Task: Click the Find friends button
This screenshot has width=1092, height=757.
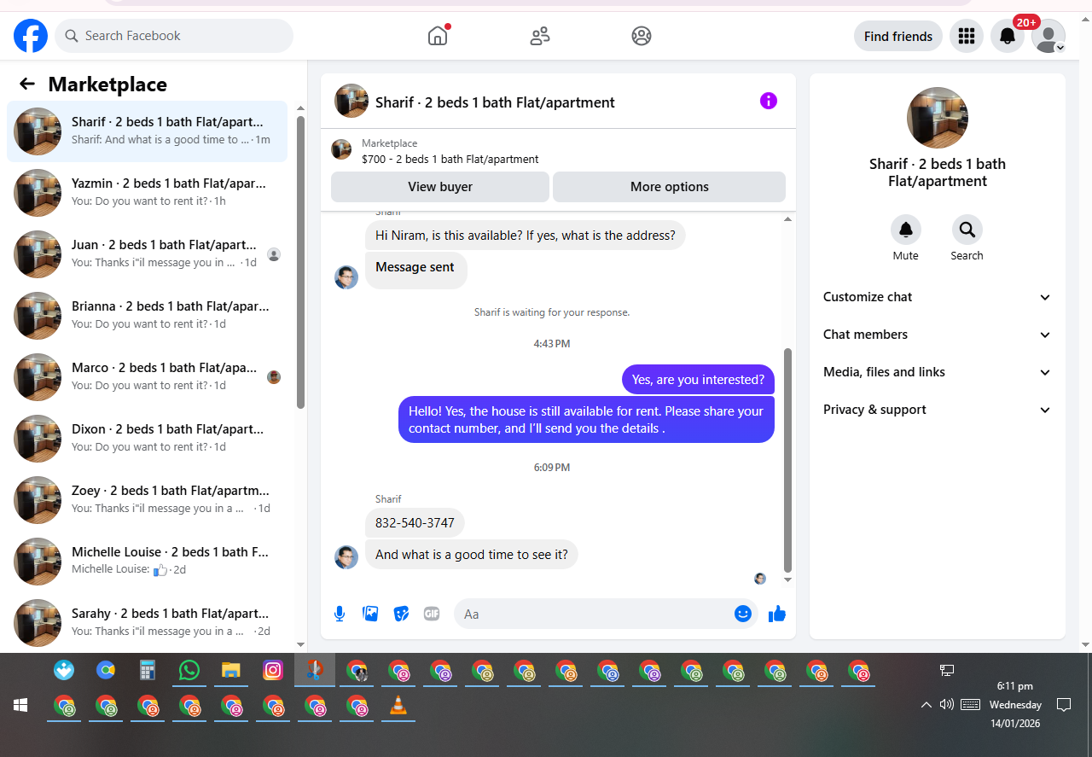Action: [898, 36]
